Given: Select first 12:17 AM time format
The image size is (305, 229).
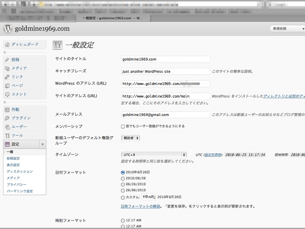Looking at the screenshot, I should [123, 220].
